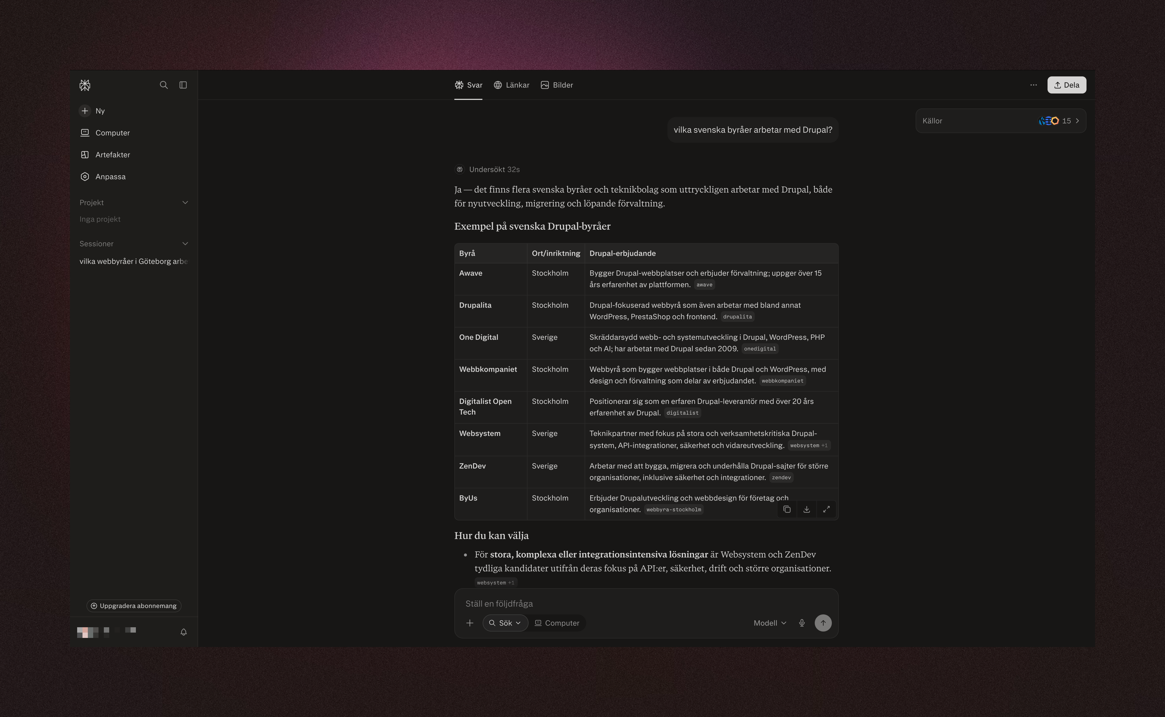Open the Modell dropdown
The width and height of the screenshot is (1165, 717).
click(x=770, y=623)
